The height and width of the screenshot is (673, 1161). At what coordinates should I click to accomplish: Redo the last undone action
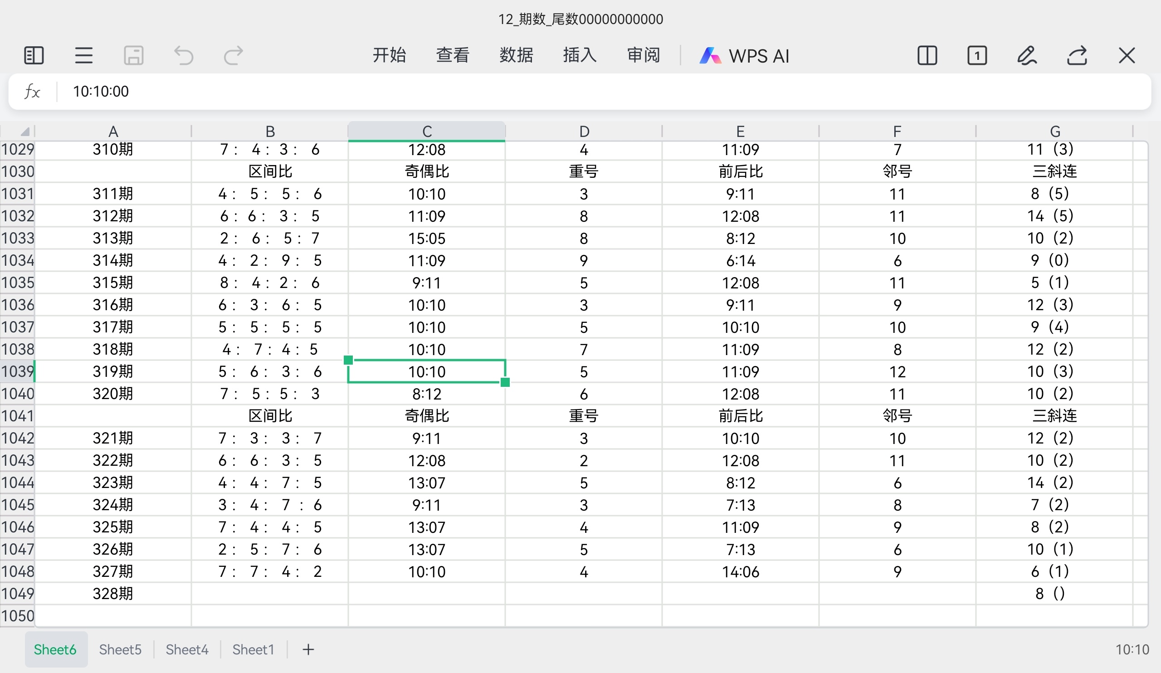[233, 56]
